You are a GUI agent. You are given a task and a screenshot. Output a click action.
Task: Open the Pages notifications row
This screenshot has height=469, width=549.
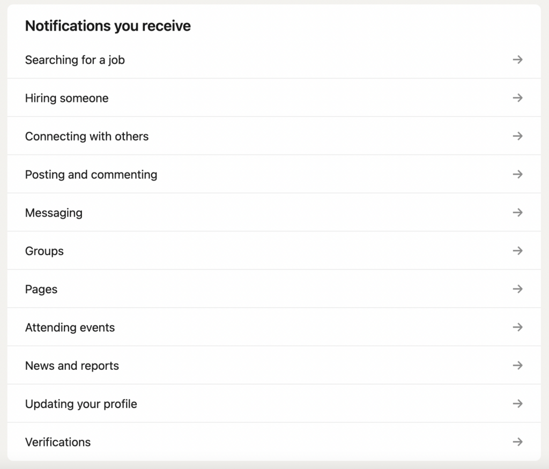(x=41, y=289)
